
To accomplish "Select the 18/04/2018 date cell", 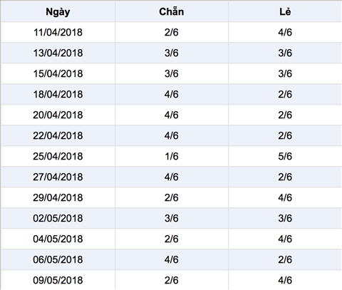I will [x=58, y=94].
